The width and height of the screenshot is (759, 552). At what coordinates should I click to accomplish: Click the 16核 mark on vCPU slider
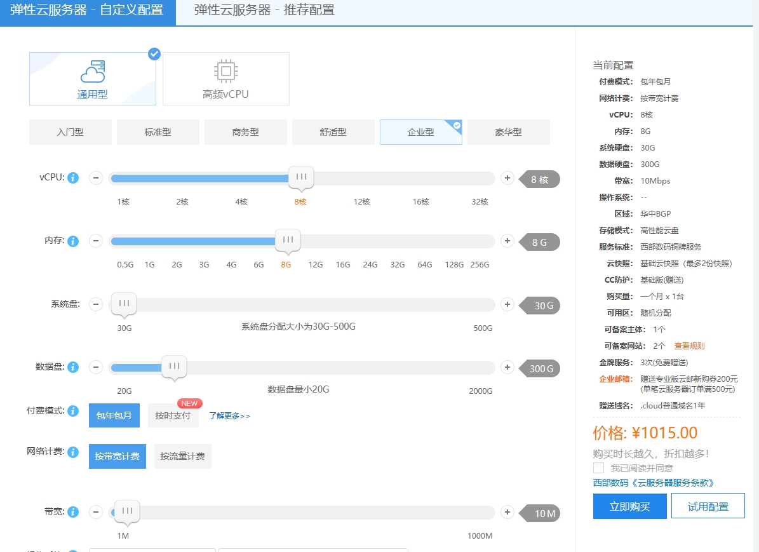tap(420, 202)
